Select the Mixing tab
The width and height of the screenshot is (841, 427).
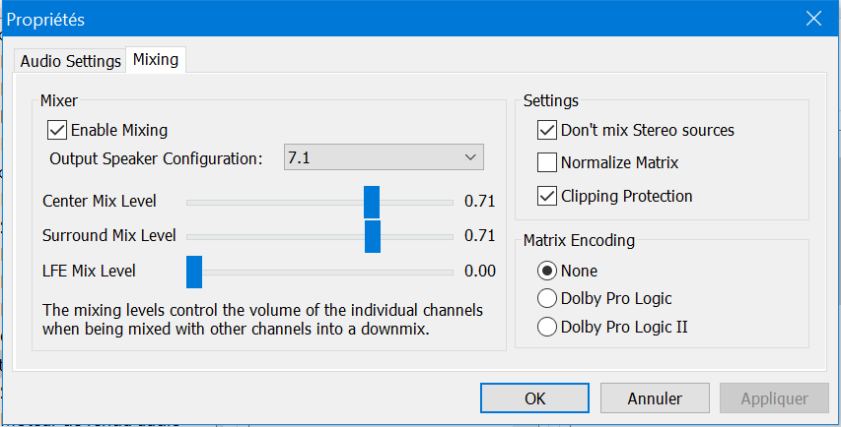pos(156,60)
